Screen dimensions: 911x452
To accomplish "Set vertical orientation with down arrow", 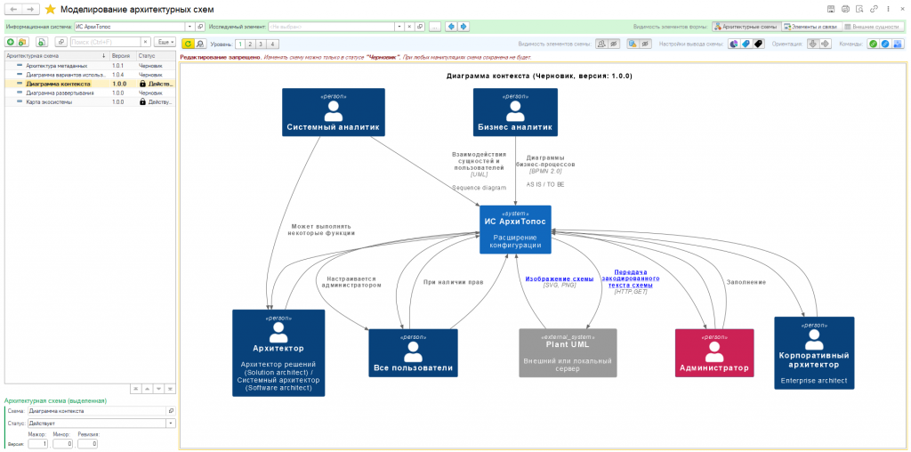I will [x=813, y=44].
